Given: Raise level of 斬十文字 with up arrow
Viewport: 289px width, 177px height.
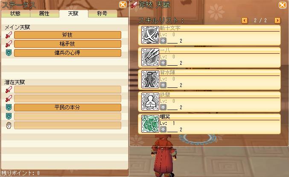Looking at the screenshot, I should (163, 41).
